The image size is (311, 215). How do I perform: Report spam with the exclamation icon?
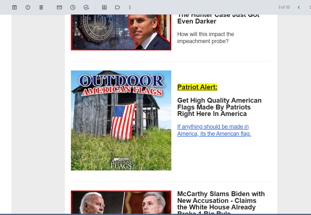[x=28, y=8]
